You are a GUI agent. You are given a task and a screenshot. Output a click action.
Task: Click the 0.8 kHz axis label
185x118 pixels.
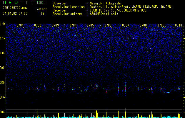click(3, 83)
